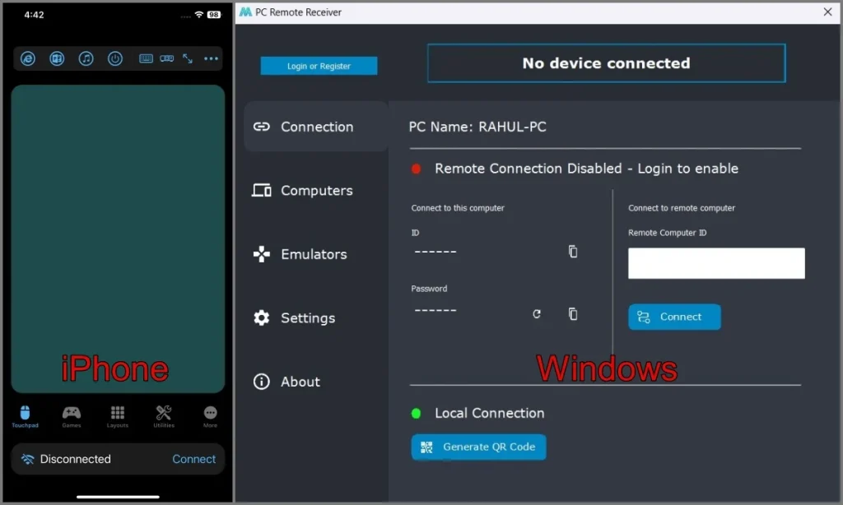The width and height of the screenshot is (843, 505).
Task: Click the Connect button under Remote Computer ID
Action: [674, 317]
